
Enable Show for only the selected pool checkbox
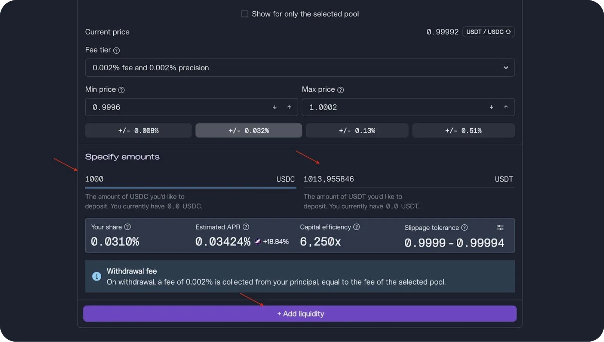pyautogui.click(x=245, y=14)
